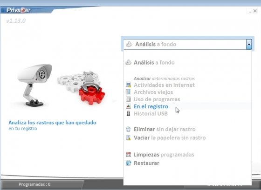Screen dimensions: 261x190
Task: Click the Restaurar icon
Action: click(128, 163)
